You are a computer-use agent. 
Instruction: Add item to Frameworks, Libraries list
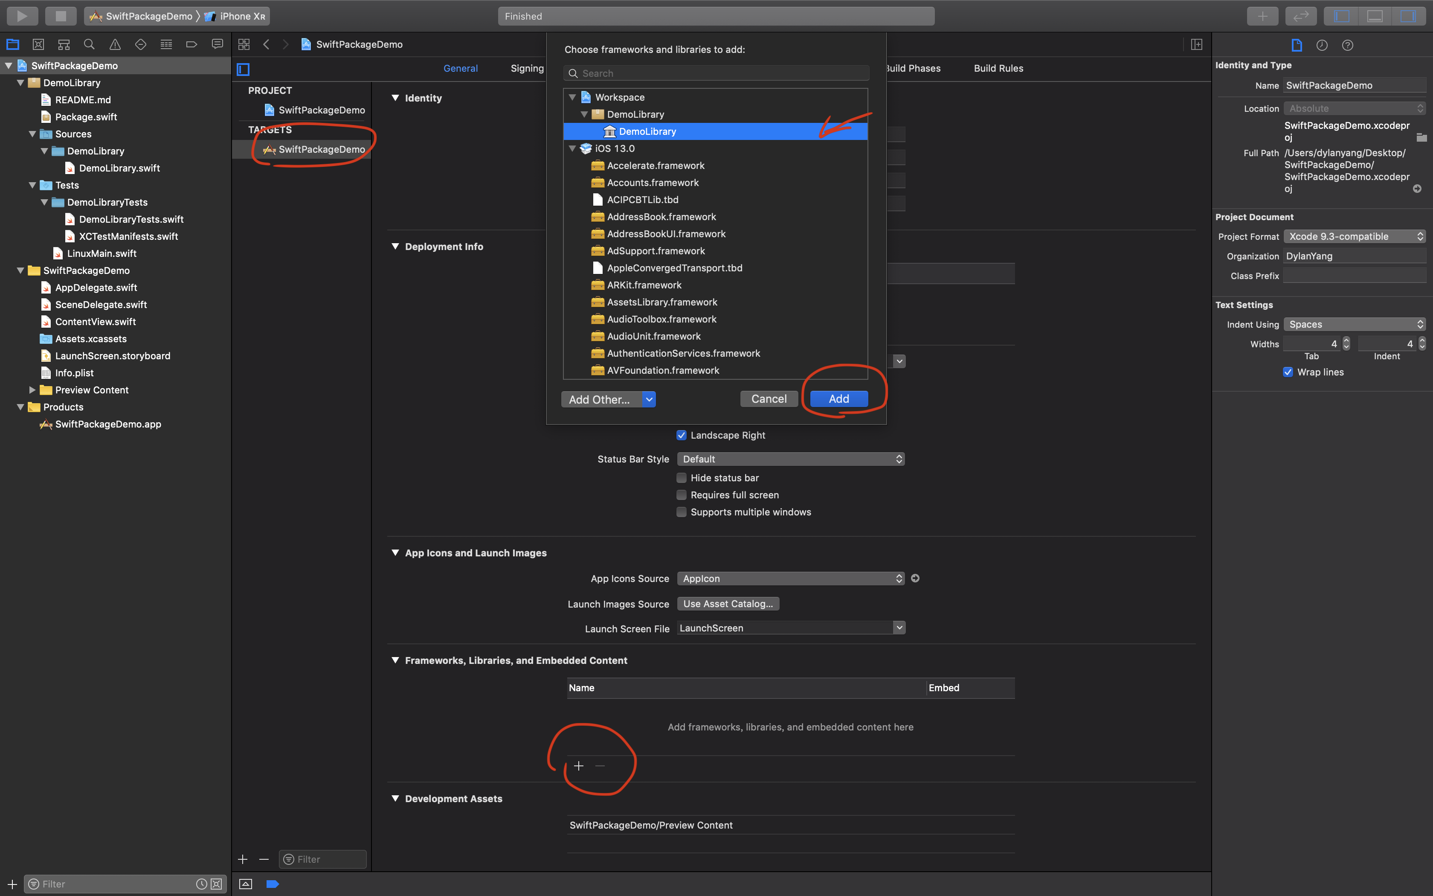pos(578,765)
